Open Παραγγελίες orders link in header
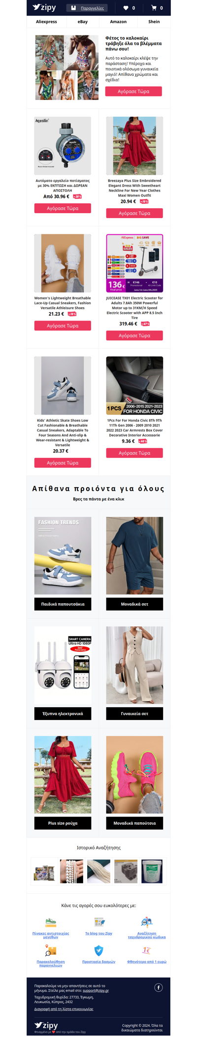197x1041 pixels. pyautogui.click(x=92, y=8)
